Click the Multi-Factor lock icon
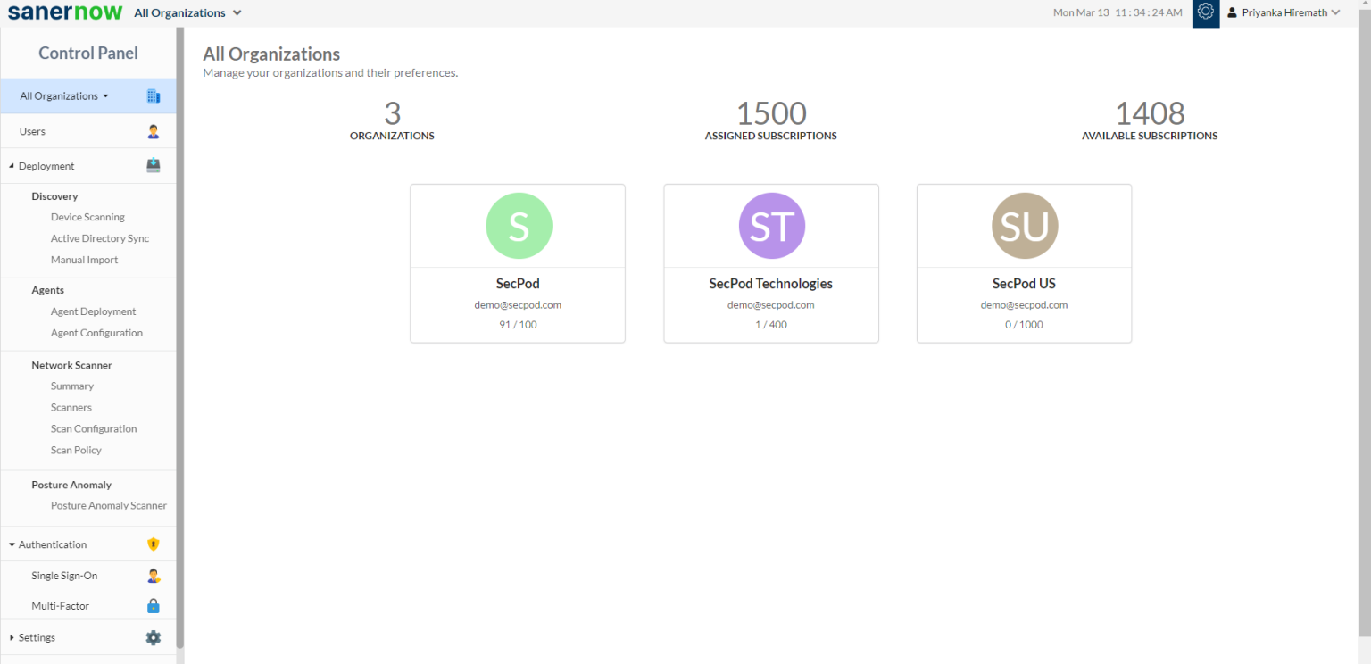This screenshot has height=664, width=1371. 153,606
